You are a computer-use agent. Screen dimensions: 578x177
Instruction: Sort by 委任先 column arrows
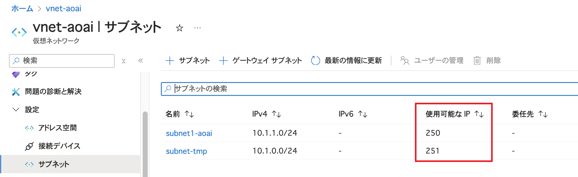pos(543,114)
